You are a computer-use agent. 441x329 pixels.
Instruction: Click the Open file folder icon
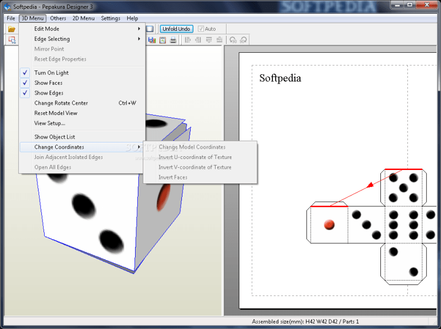tap(12, 29)
